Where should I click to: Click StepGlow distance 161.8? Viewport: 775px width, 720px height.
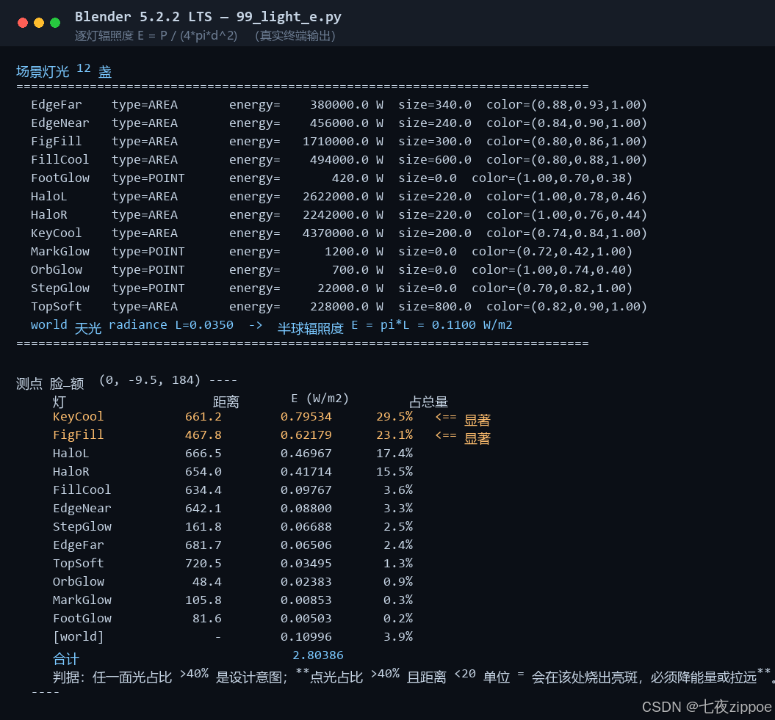coord(203,526)
